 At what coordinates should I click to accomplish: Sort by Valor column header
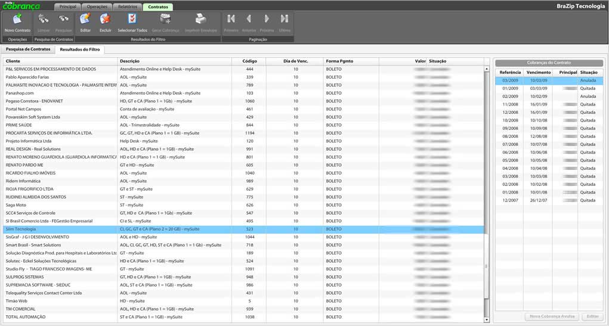coord(403,61)
